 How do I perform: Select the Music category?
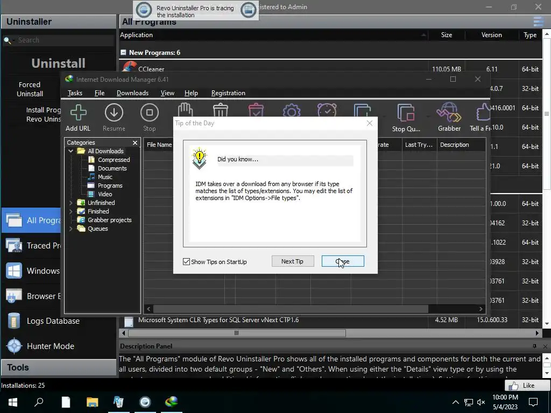point(105,177)
